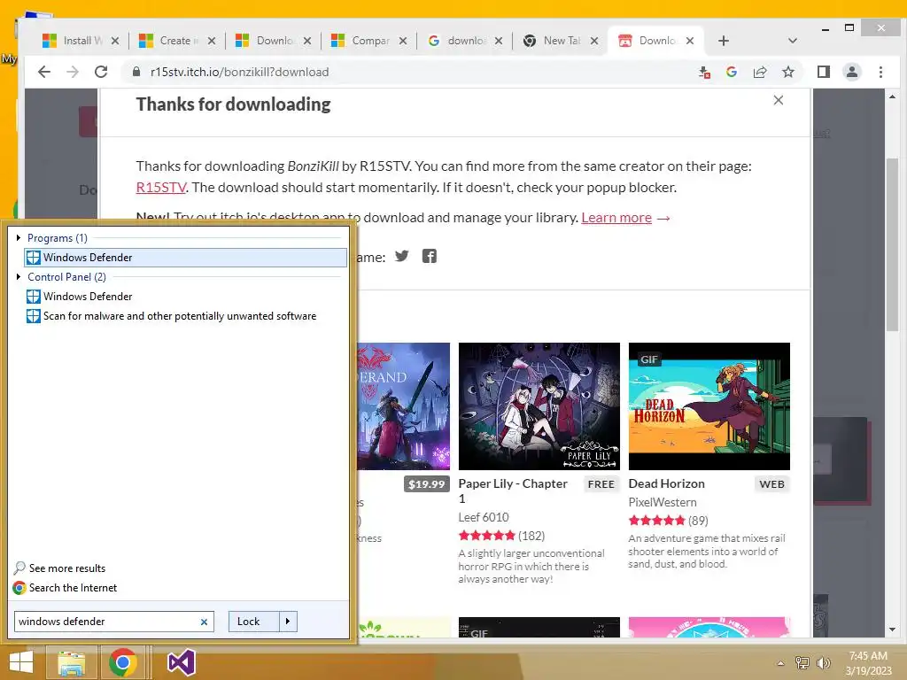
Task: Open the Paper Lily - Chapter 1 title link
Action: [513, 491]
